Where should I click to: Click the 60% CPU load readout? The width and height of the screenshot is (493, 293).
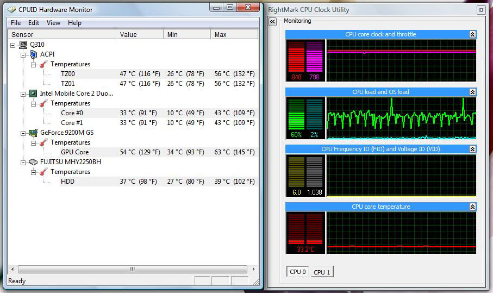(x=296, y=135)
